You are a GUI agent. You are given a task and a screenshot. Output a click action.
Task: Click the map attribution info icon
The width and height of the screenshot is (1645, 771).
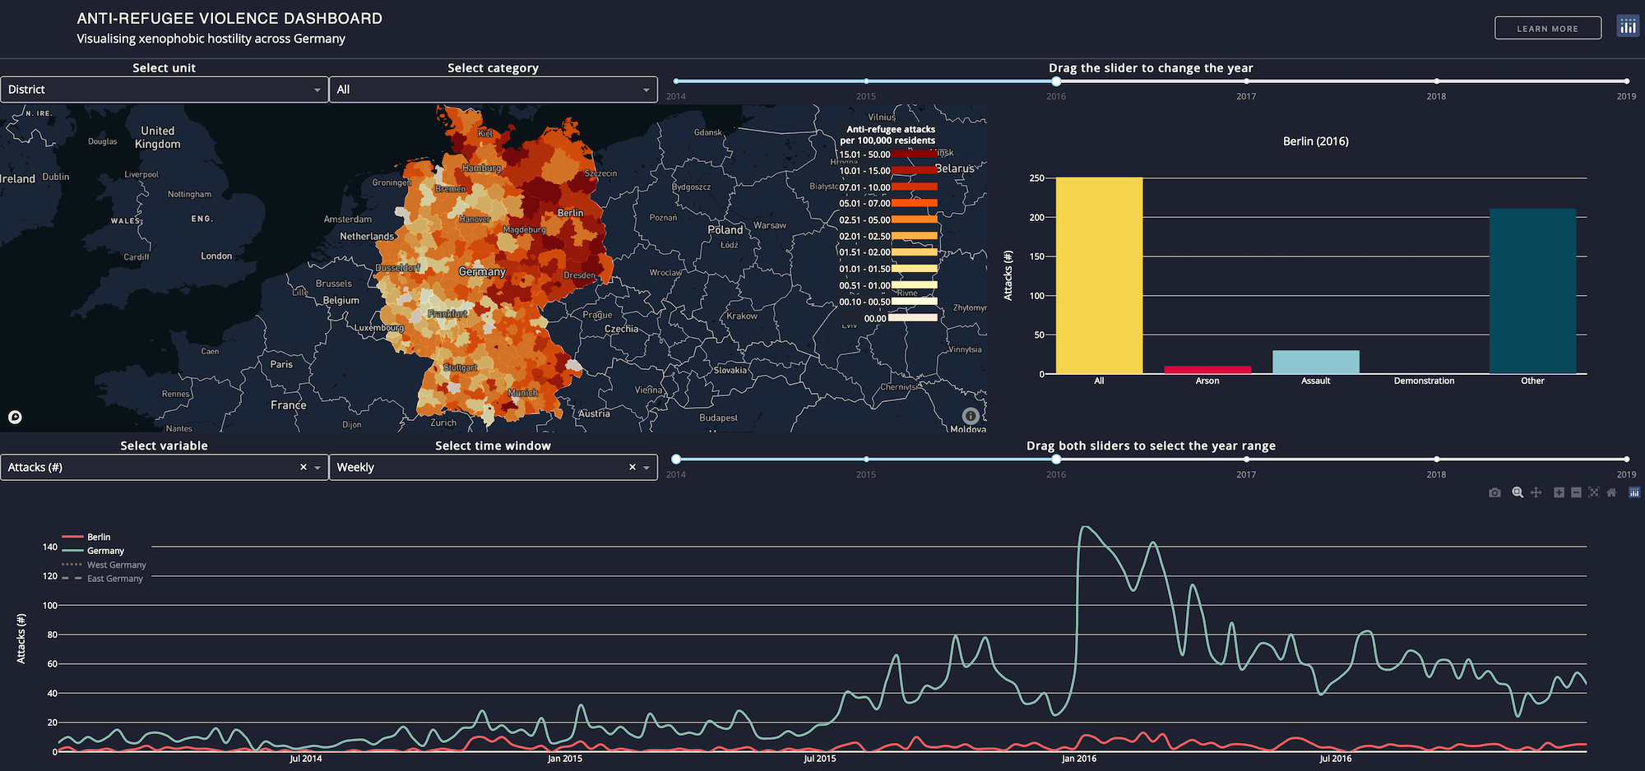pos(969,417)
